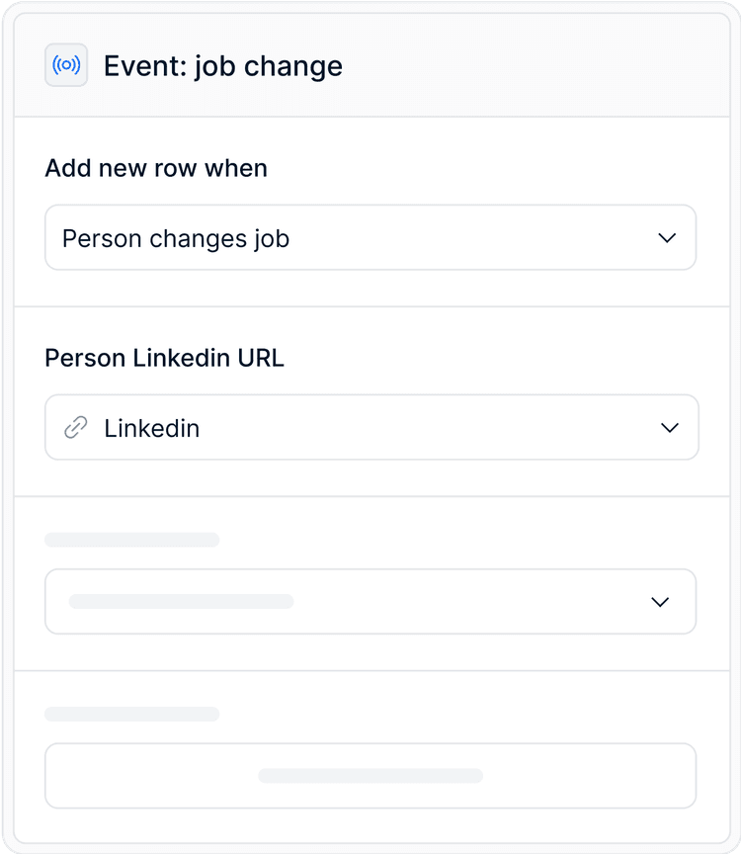Click the gray skeleton text inside placeholder dropdown
741x854 pixels.
pos(181,601)
